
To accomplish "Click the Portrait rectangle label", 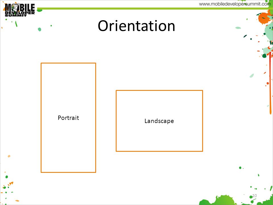I will pos(69,118).
